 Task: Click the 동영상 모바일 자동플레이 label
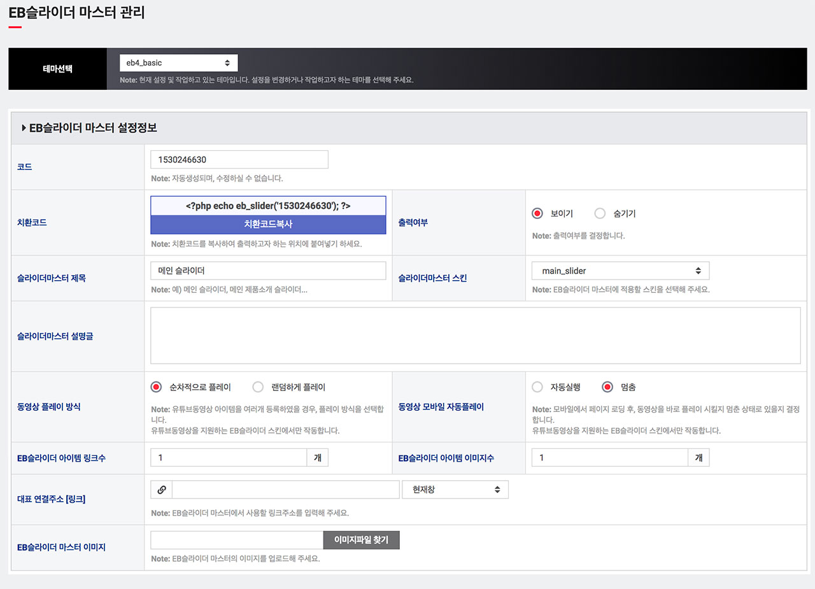point(441,407)
